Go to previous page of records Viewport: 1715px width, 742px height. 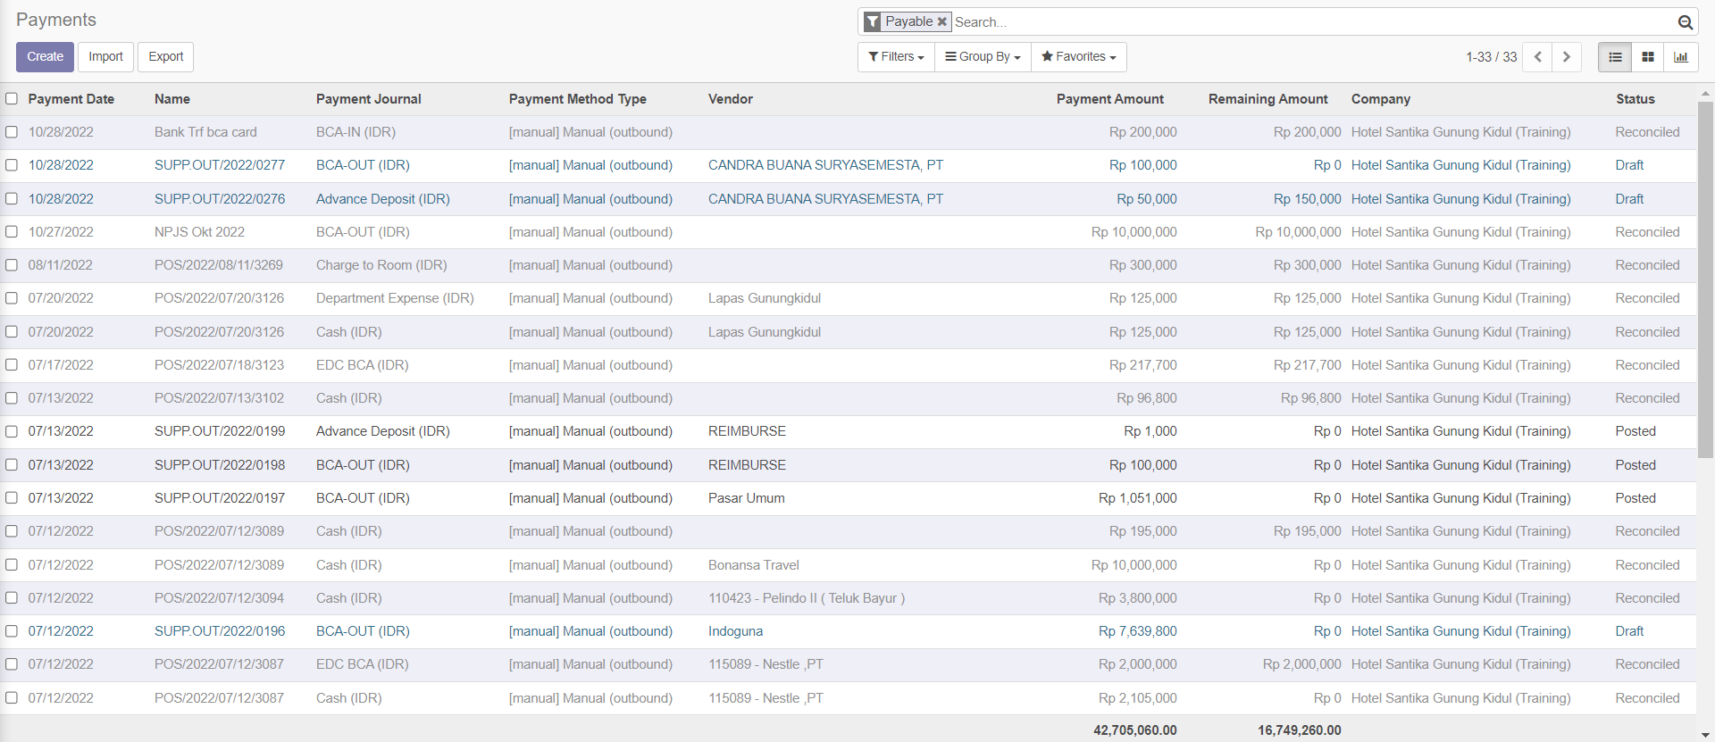pos(1537,57)
